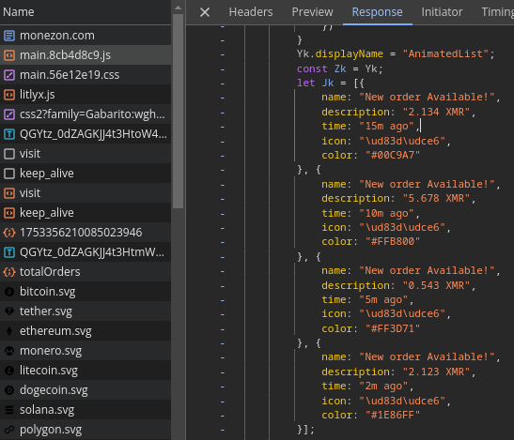The width and height of the screenshot is (514, 440).
Task: Click the "5.678 XMR" description value
Action: [x=436, y=198]
